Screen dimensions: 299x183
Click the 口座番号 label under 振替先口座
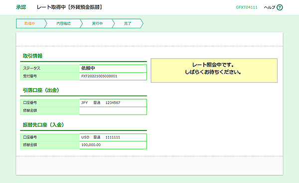click(50, 137)
